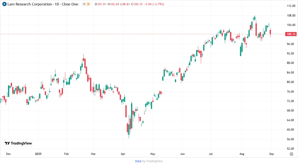Click 'by TradingView' footer link
298x165 pixels.
tap(153, 161)
